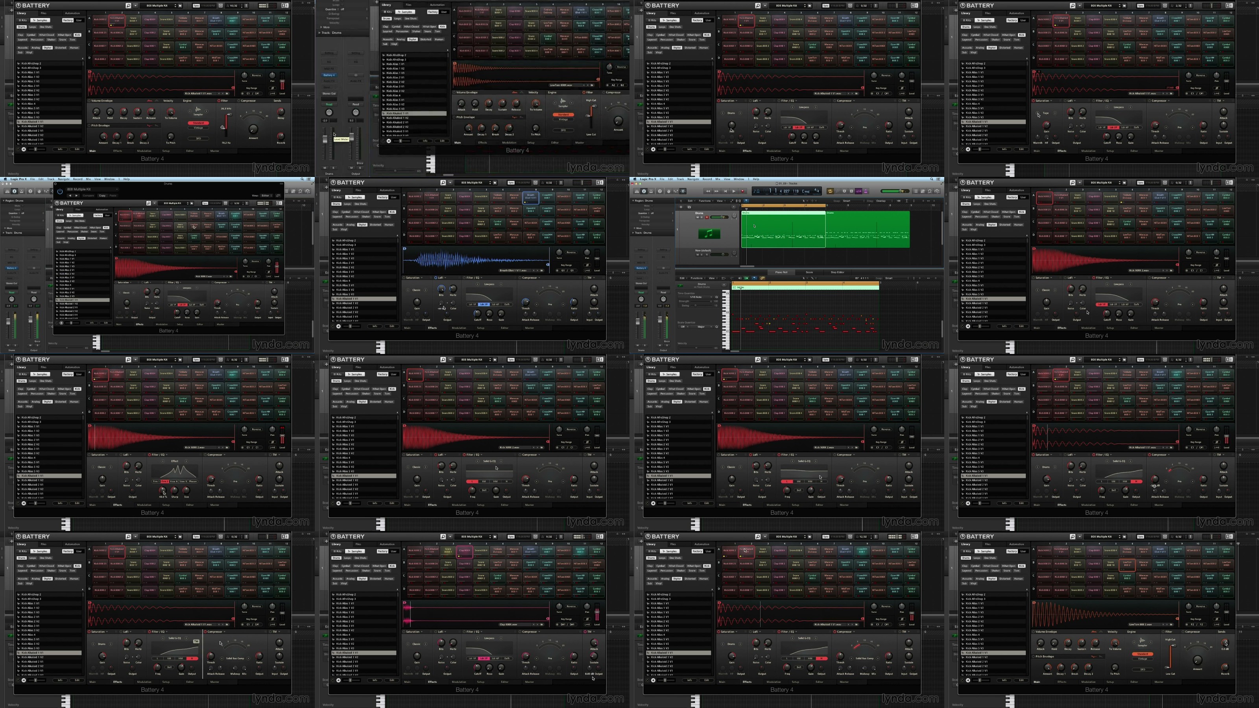Click Go to Beginning transport button
1259x708 pixels.
725,191
